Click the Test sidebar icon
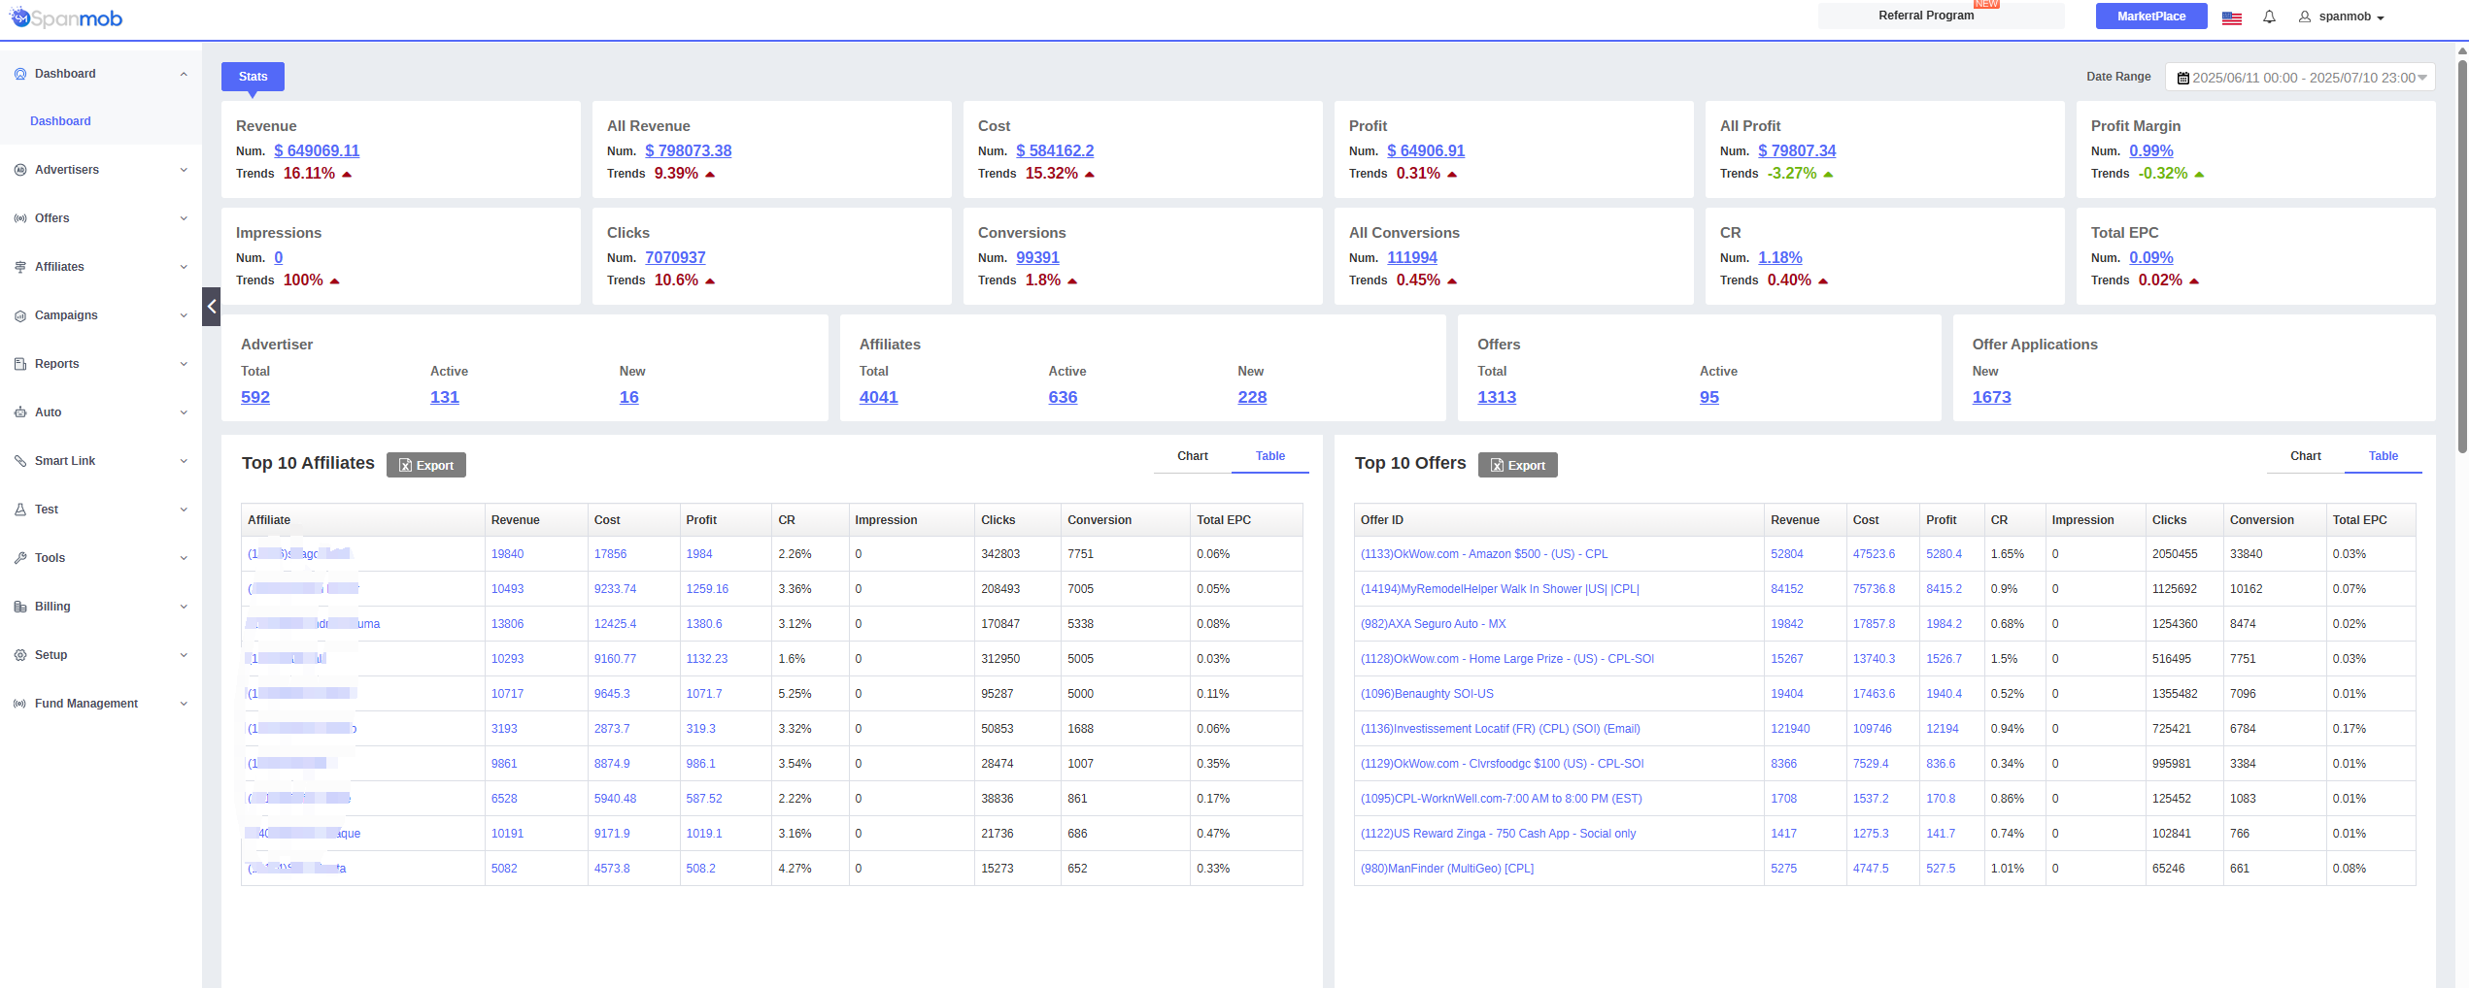This screenshot has height=988, width=2469. point(20,510)
